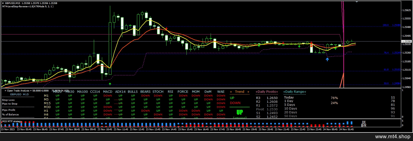Click the Pivot value 1.2530

272,109
